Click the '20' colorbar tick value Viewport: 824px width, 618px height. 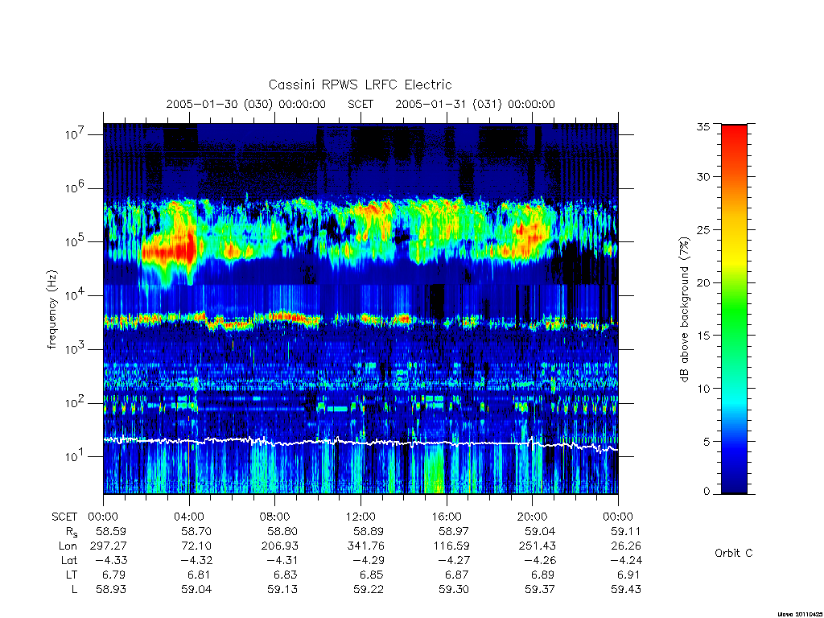click(702, 282)
